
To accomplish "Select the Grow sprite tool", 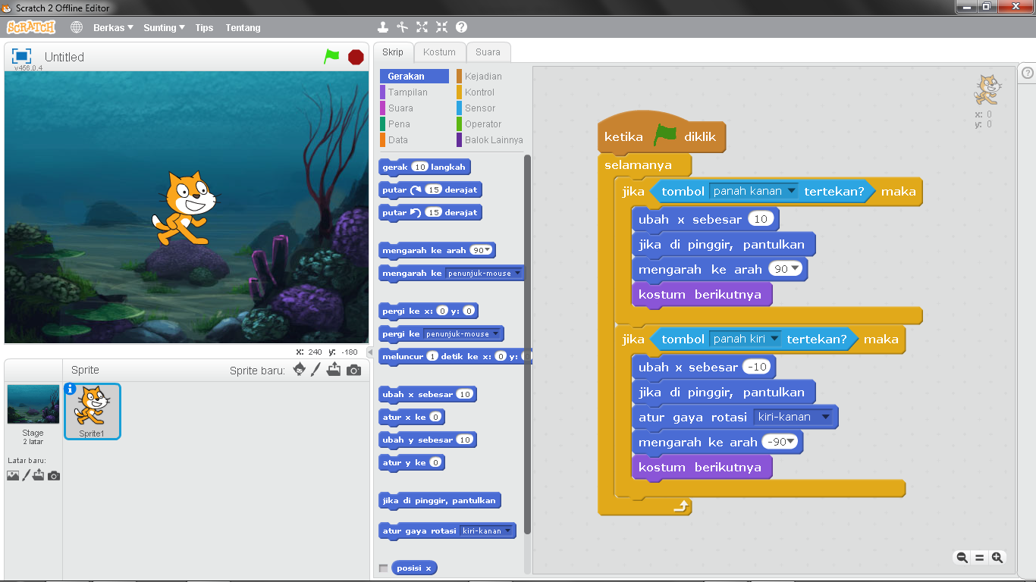I will point(422,27).
